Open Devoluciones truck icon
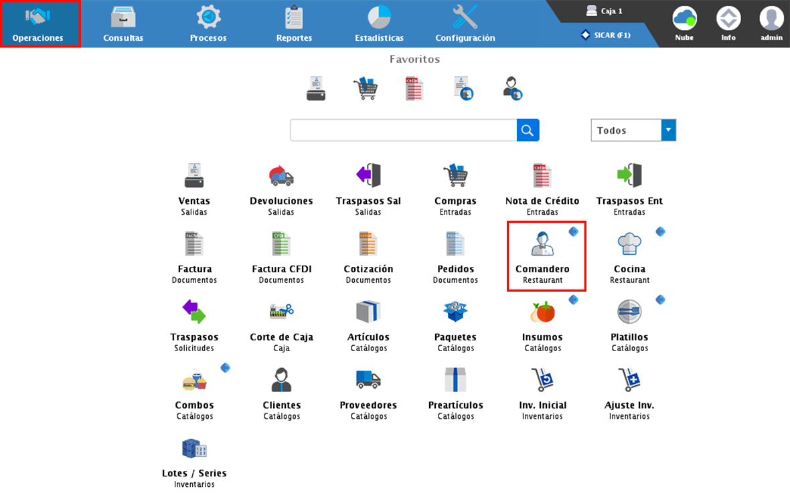Screen dimensions: 790x503 coord(281,177)
